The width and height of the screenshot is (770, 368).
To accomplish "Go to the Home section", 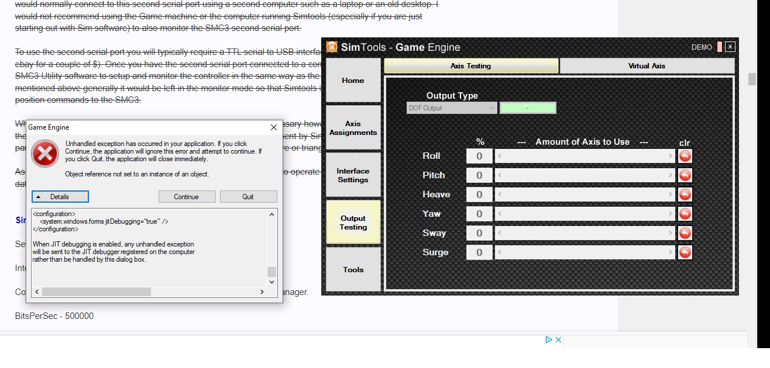I will pos(353,81).
